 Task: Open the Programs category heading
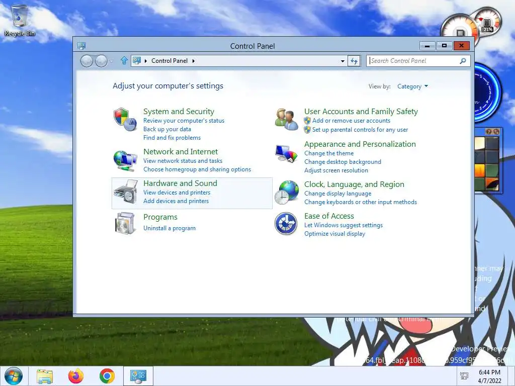click(x=160, y=217)
